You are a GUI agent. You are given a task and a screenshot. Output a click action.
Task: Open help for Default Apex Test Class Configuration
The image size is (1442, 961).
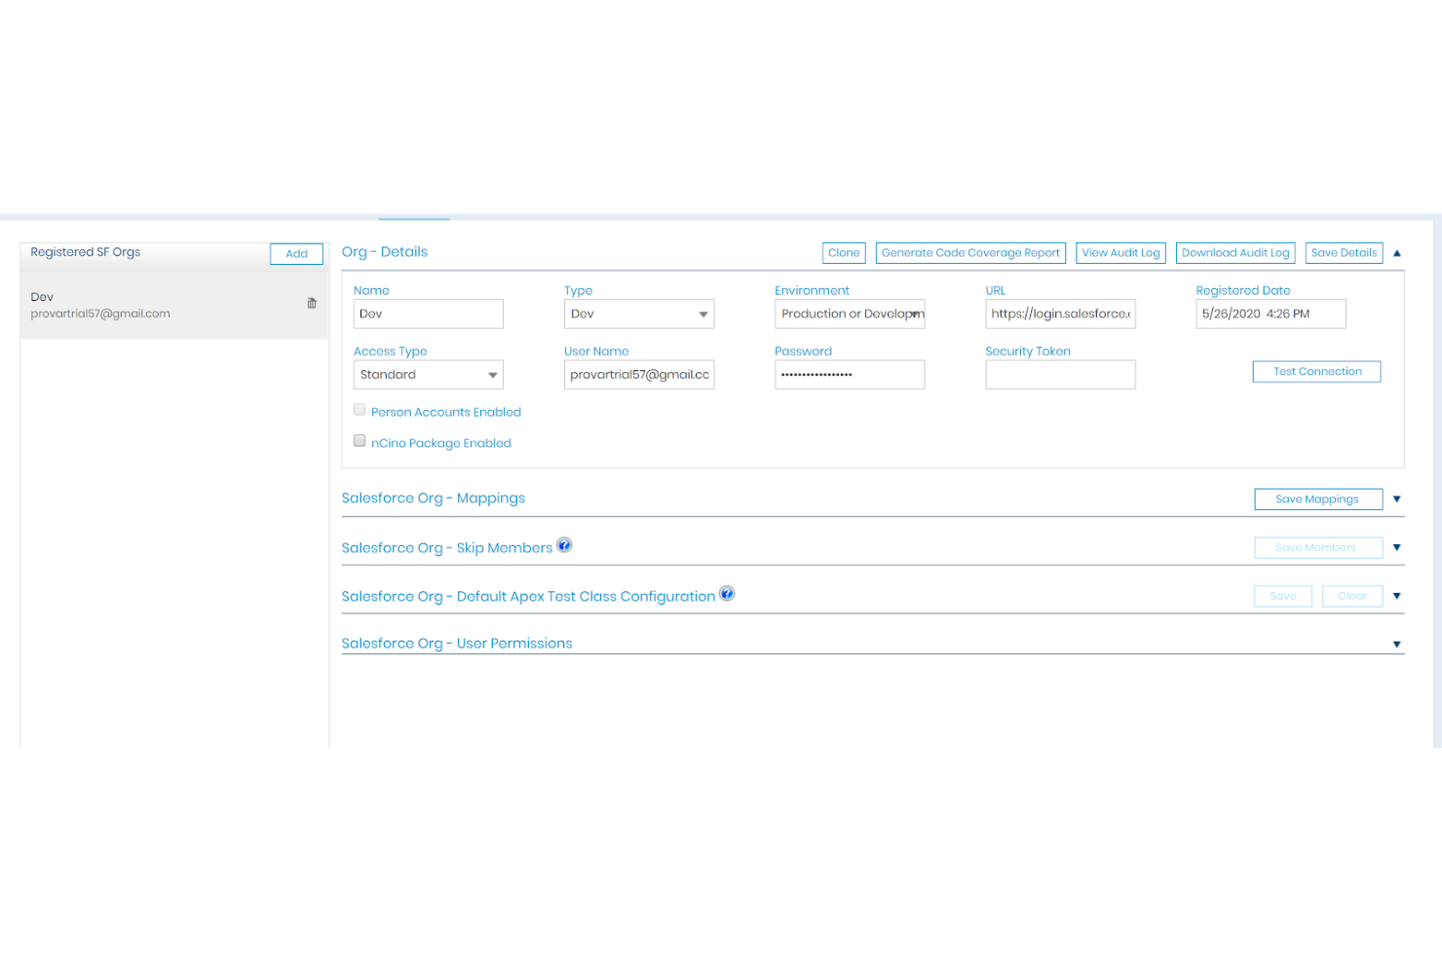(727, 593)
